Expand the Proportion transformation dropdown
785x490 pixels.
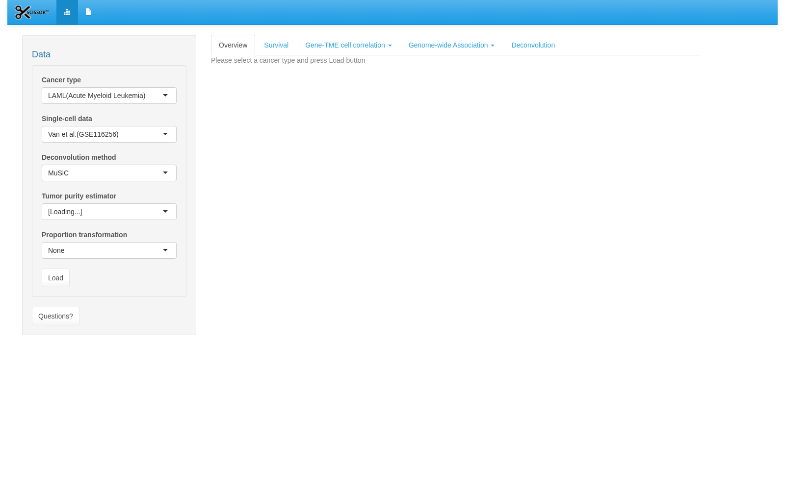tap(109, 250)
